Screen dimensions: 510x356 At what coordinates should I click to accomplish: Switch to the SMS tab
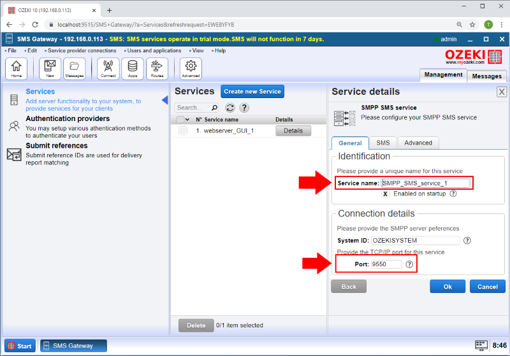(383, 143)
